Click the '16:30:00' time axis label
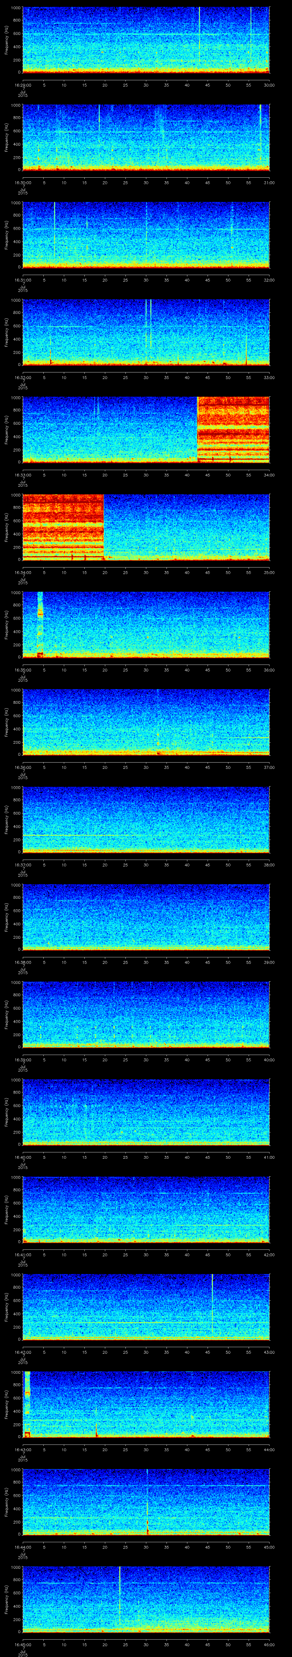Screen dimensions: 292x1657 [x=23, y=183]
